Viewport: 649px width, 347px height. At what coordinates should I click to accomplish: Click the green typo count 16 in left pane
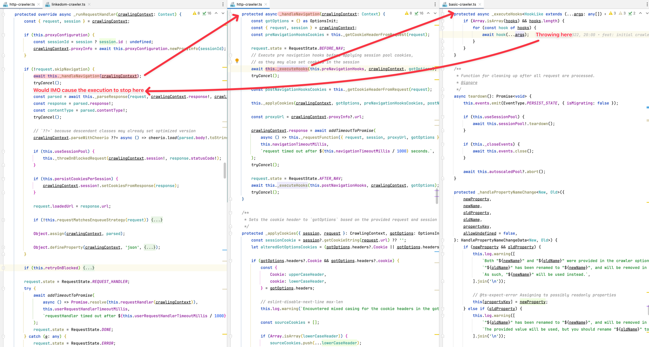tap(207, 13)
